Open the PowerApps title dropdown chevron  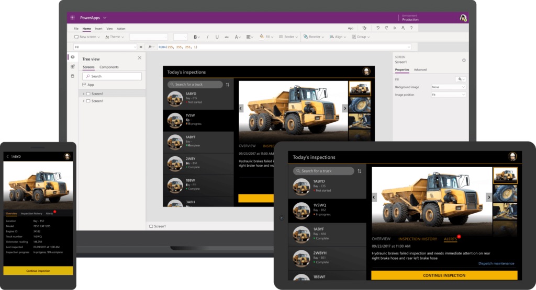tap(105, 18)
